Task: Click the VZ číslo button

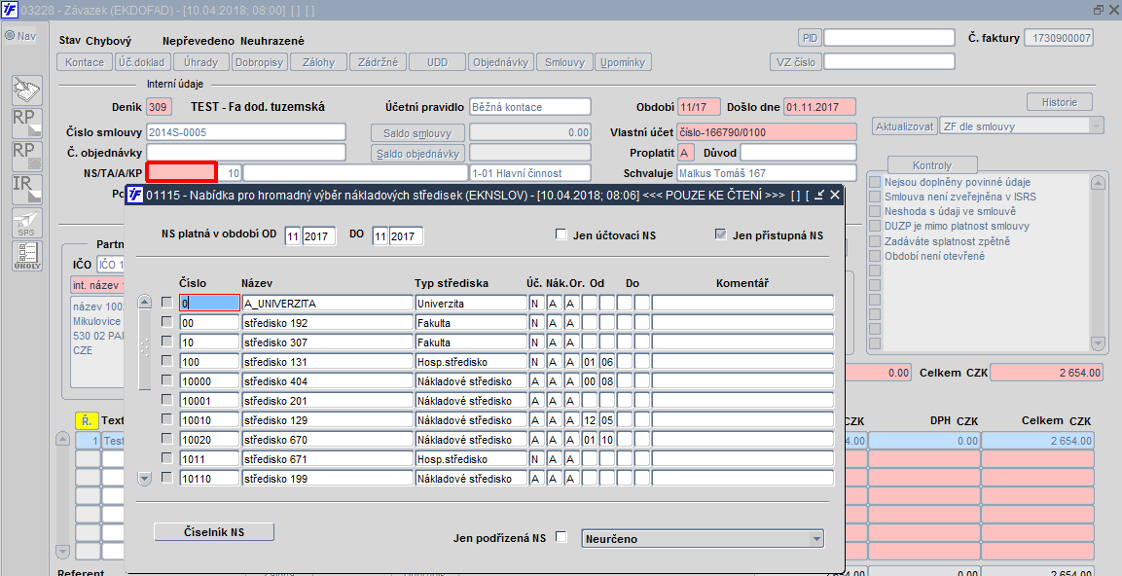Action: [796, 62]
